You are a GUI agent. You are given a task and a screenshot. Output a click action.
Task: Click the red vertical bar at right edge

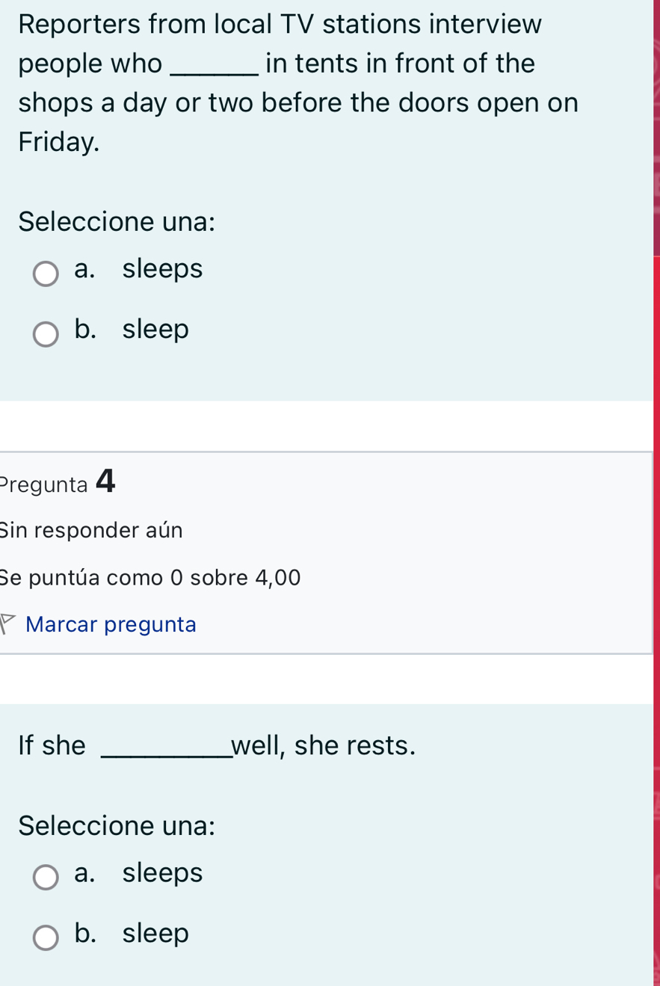(656, 620)
